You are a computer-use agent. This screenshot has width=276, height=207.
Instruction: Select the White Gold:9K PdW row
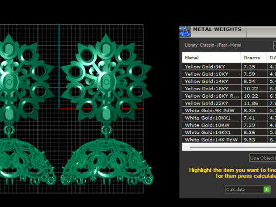click(x=229, y=110)
